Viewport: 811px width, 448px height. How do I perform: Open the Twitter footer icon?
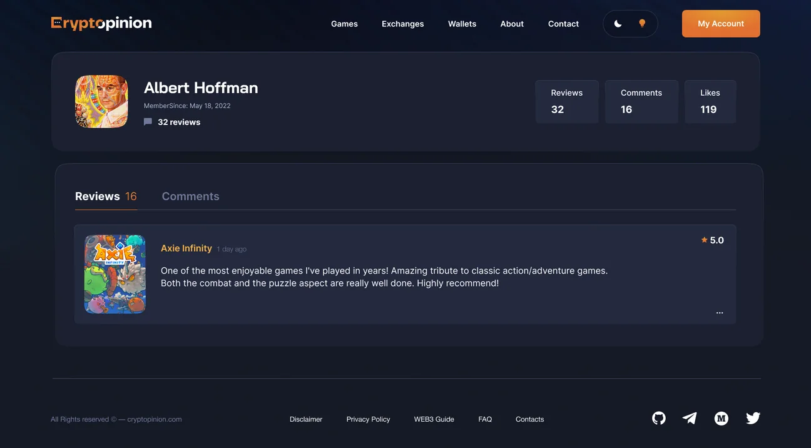[753, 418]
